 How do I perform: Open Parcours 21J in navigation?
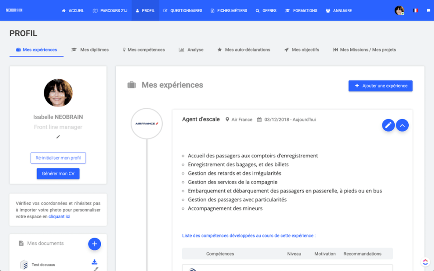[110, 10]
